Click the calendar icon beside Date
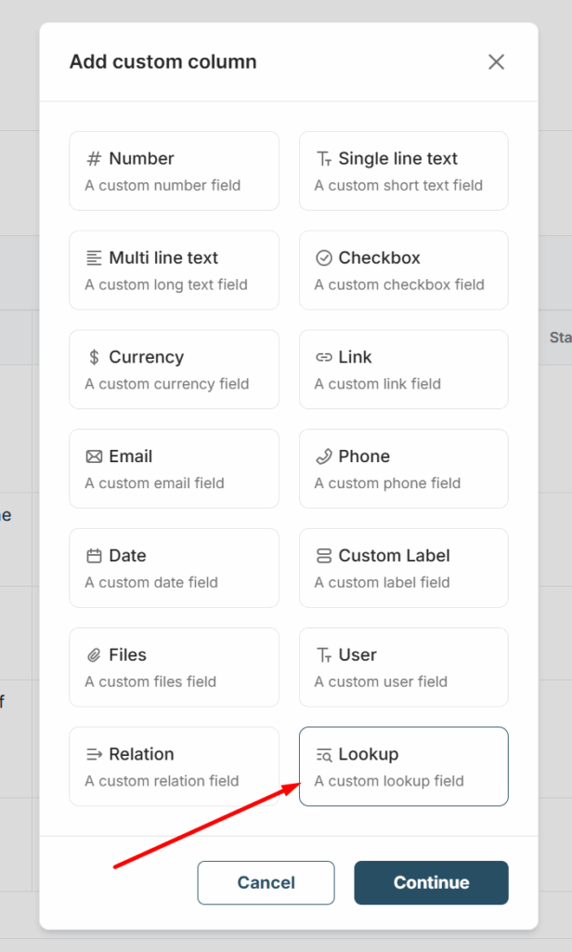This screenshot has width=572, height=952. point(94,556)
